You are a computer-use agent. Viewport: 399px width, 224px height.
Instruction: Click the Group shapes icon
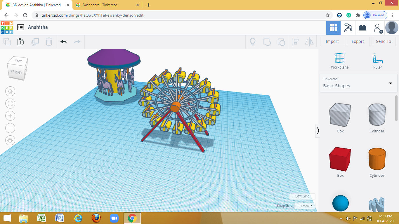(267, 42)
